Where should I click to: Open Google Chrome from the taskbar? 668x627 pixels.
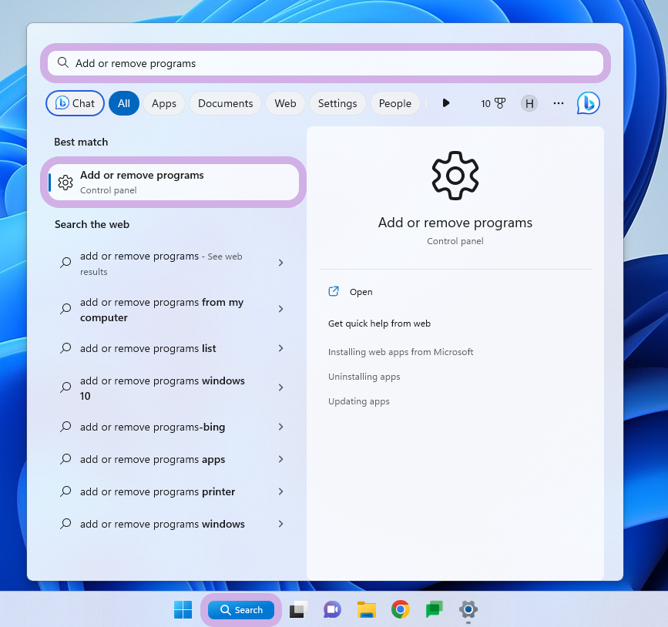tap(400, 609)
